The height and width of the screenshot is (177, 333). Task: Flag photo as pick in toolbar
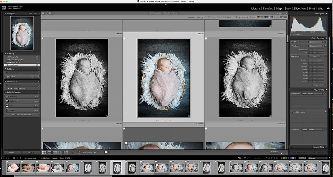106,152
